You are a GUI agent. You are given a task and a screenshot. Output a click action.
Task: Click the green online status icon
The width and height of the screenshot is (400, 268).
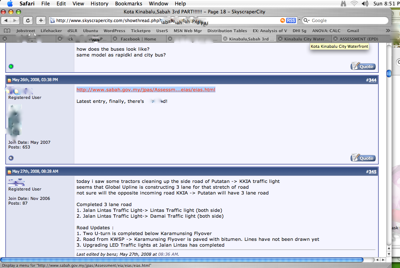(11, 66)
